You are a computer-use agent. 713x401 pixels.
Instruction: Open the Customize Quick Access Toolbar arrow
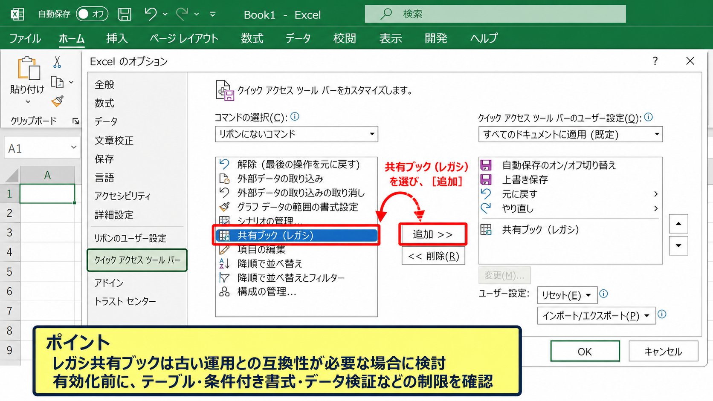[212, 14]
